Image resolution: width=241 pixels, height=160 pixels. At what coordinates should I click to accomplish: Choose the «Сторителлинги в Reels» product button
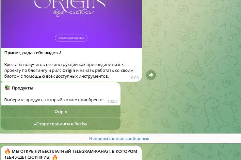(x=61, y=124)
